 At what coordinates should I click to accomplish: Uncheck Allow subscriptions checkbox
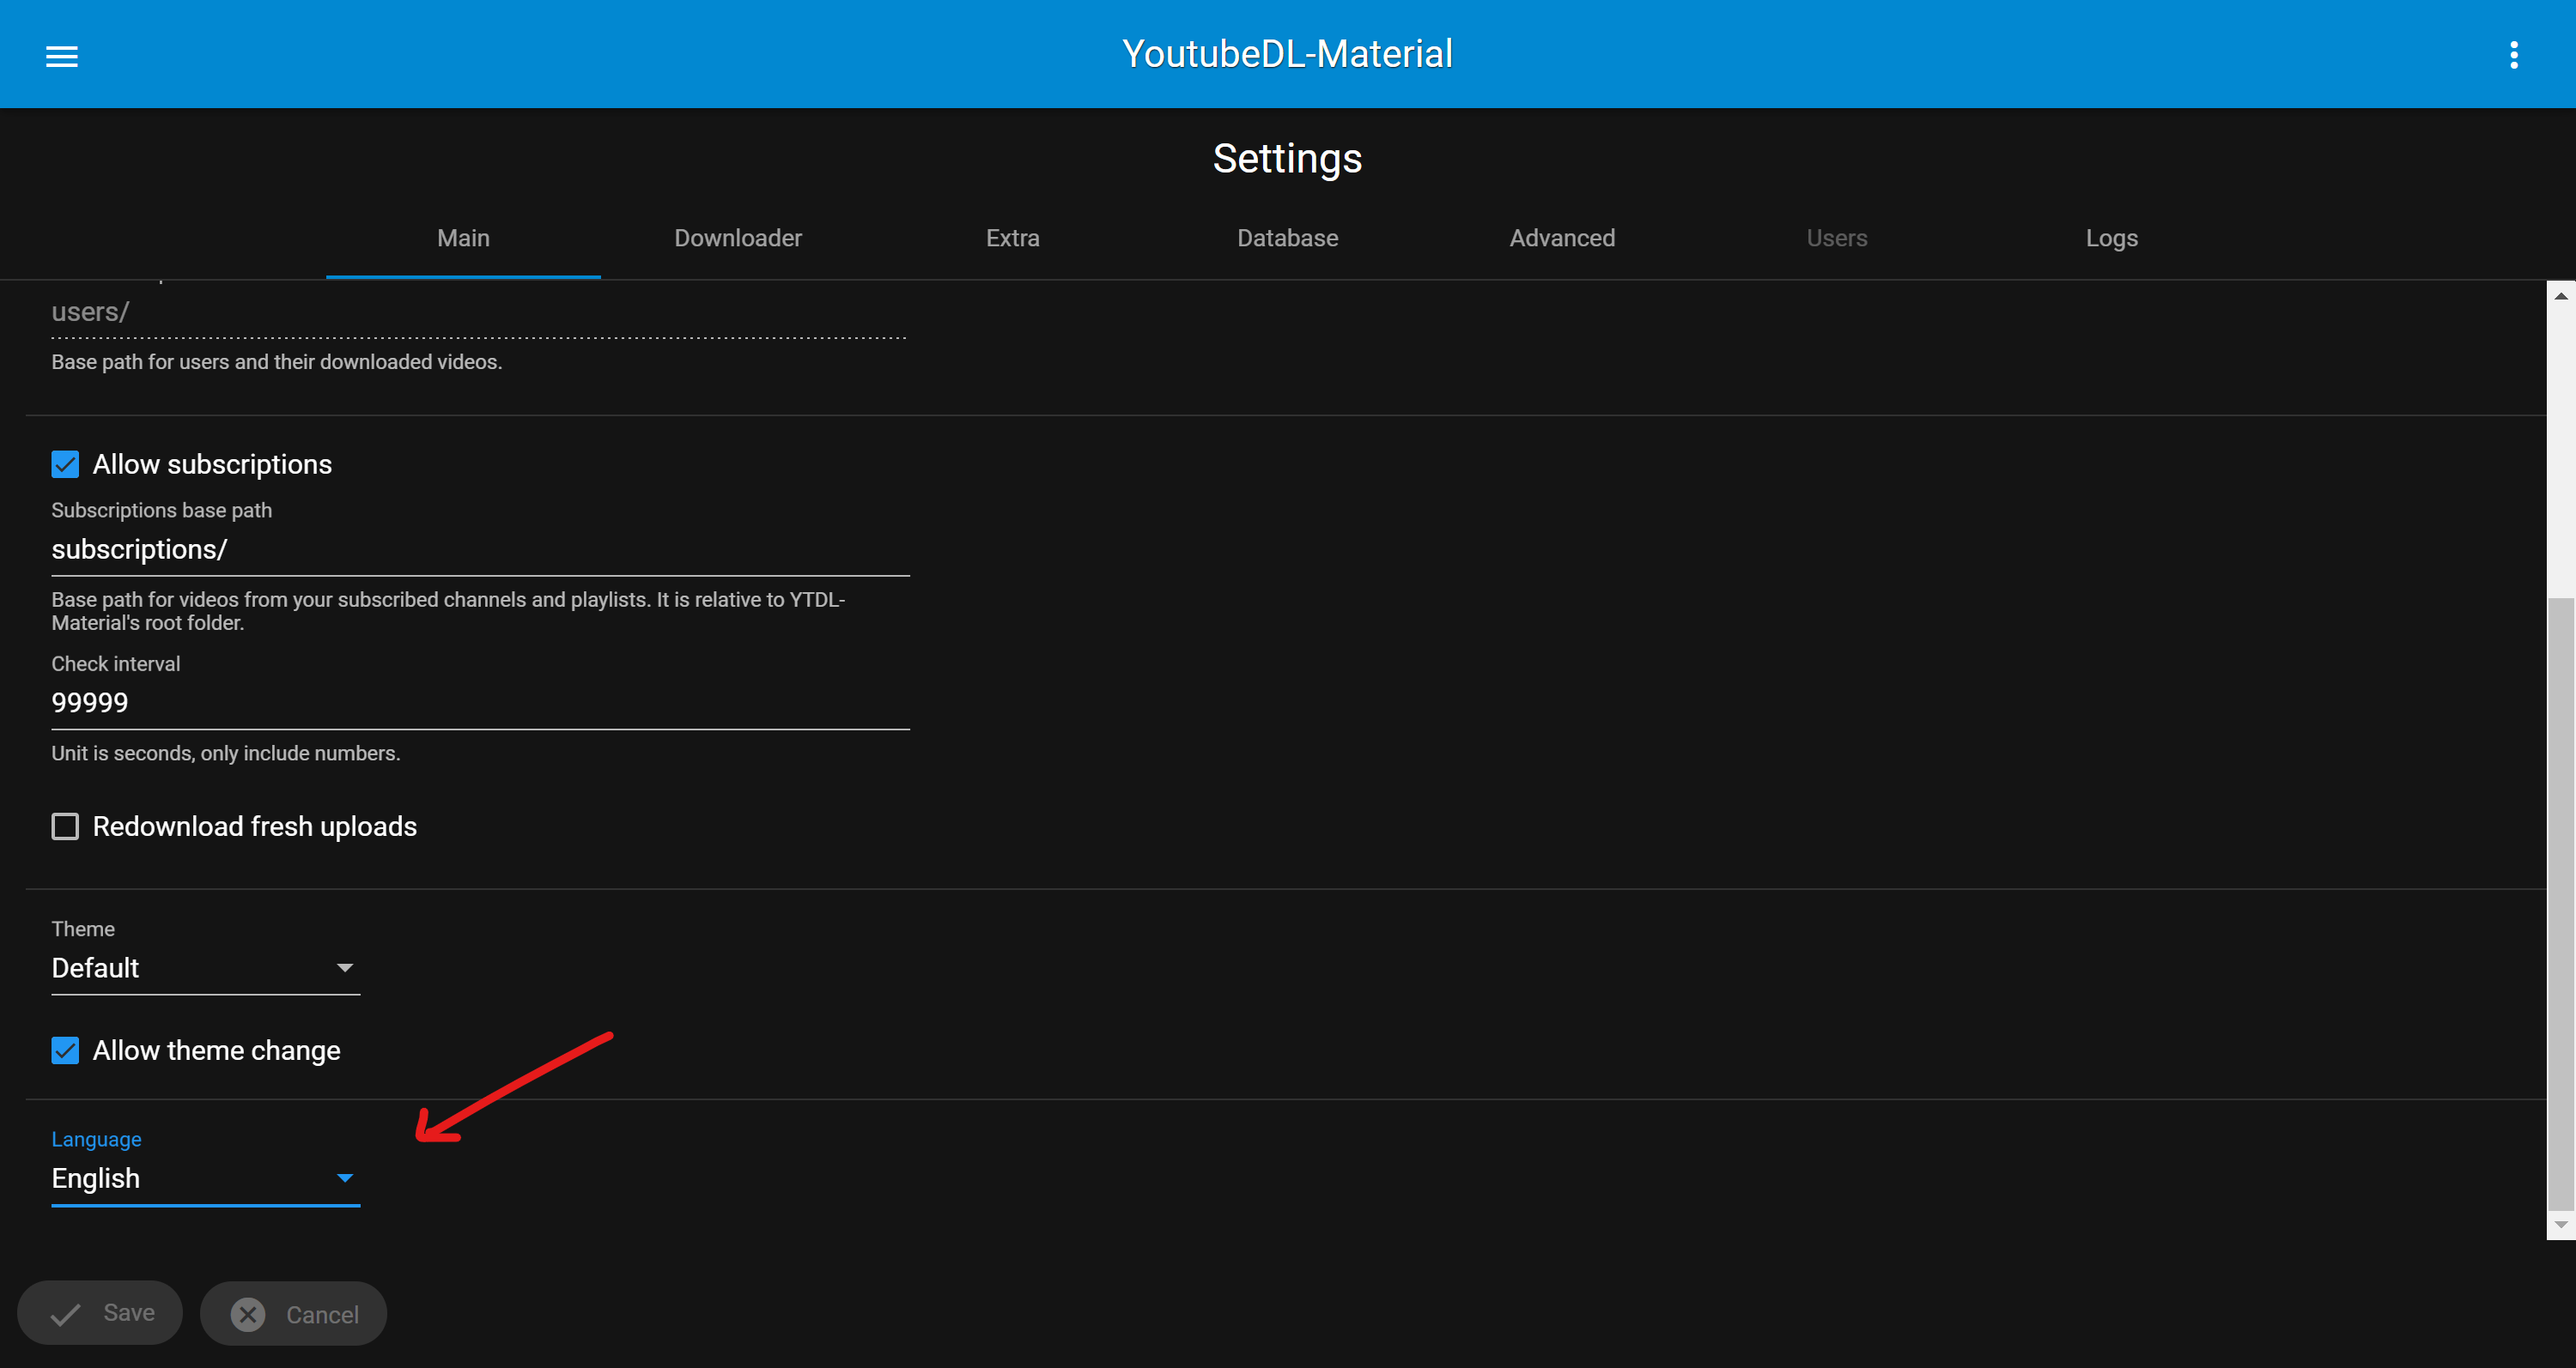(65, 464)
